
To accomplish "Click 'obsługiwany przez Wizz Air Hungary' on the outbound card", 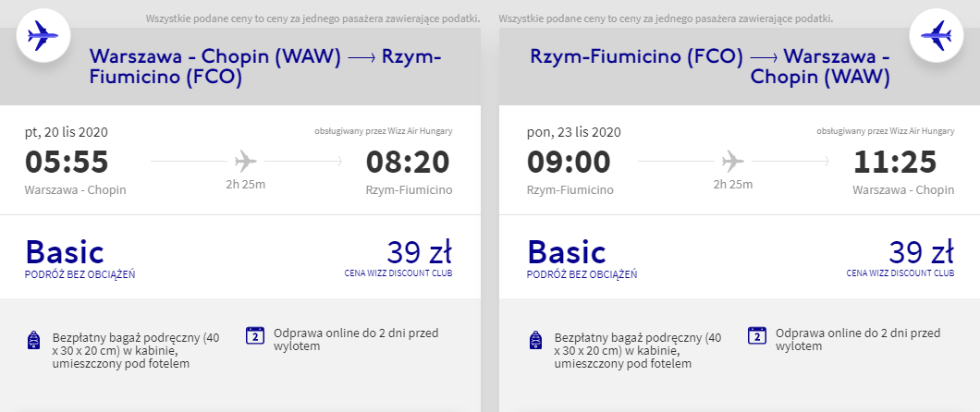I will pos(383,131).
